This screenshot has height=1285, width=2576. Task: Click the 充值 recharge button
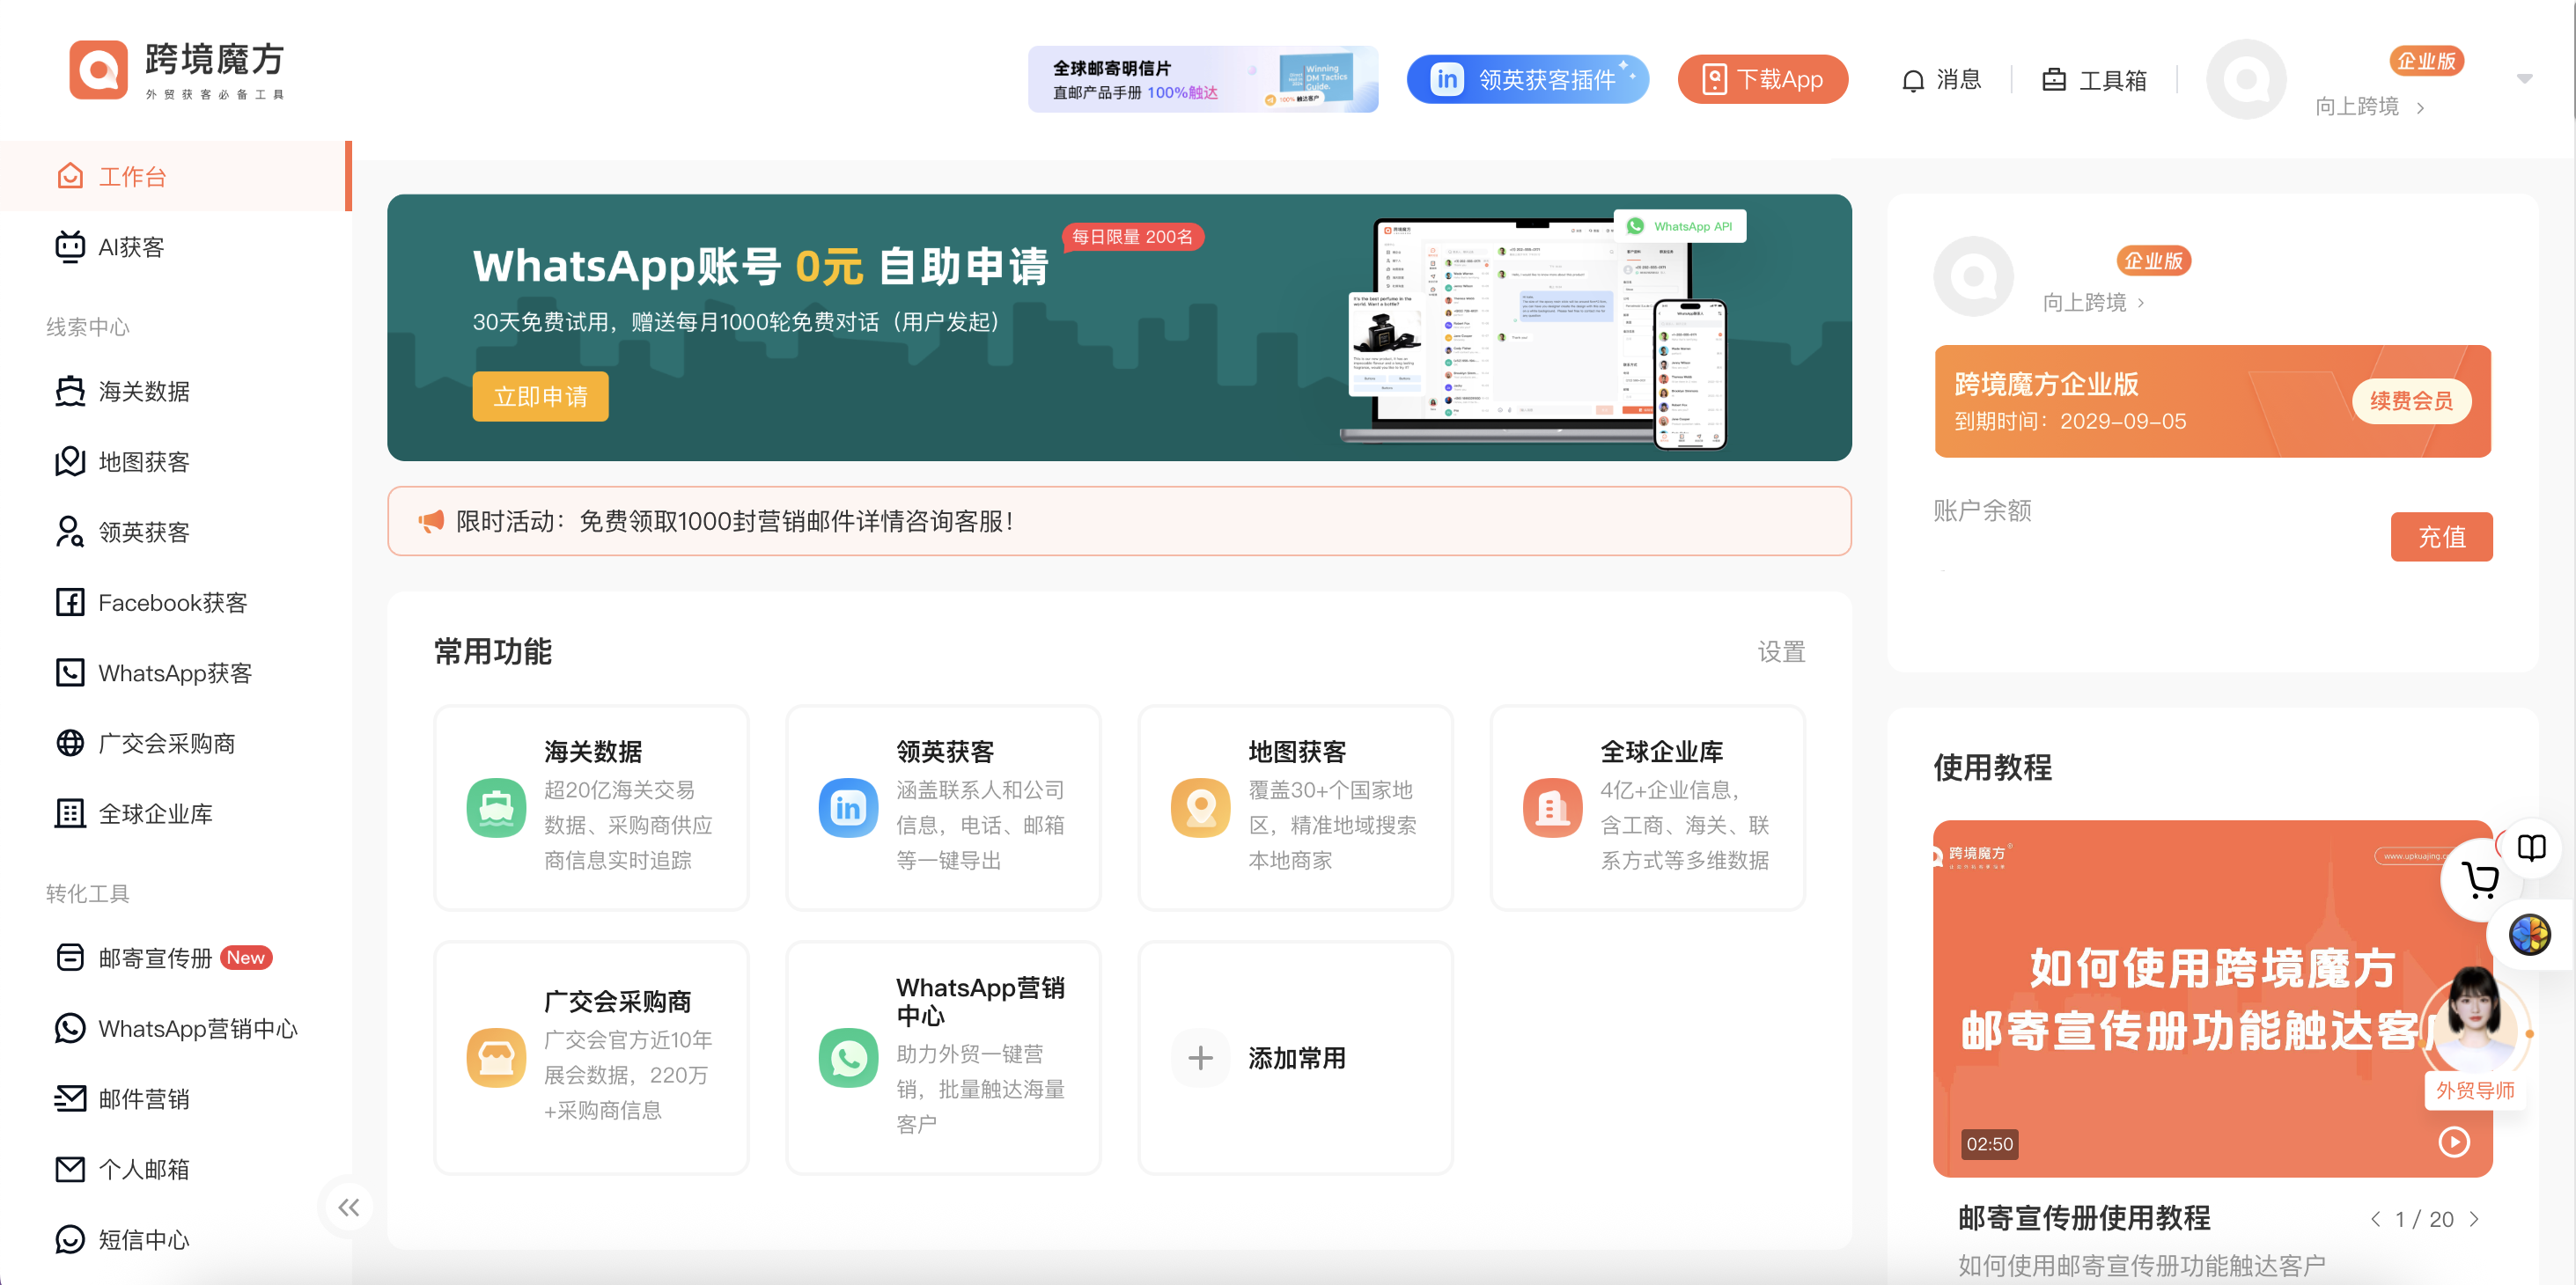point(2441,537)
